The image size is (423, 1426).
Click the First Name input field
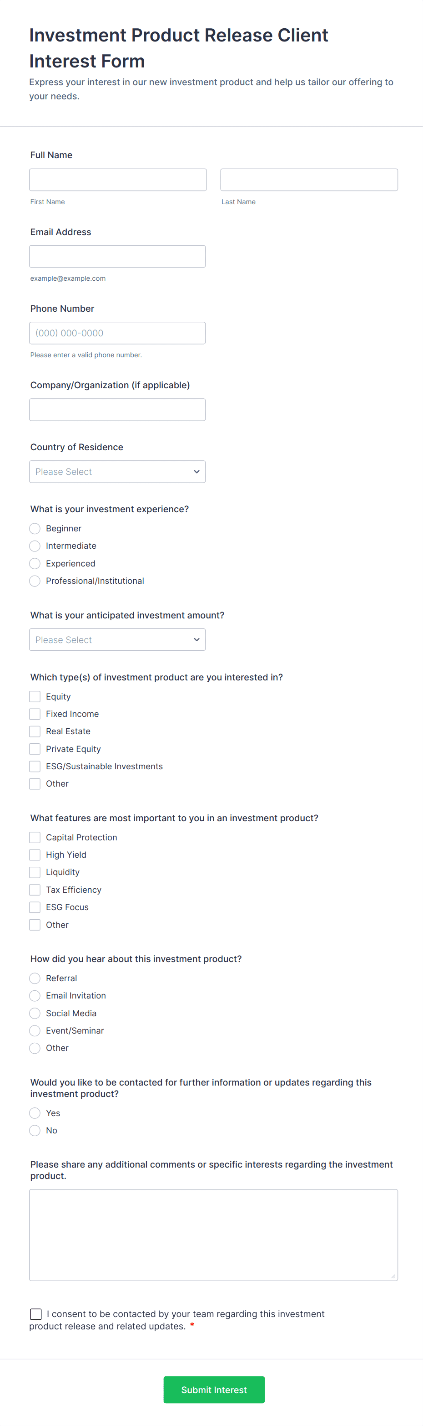[x=118, y=180]
